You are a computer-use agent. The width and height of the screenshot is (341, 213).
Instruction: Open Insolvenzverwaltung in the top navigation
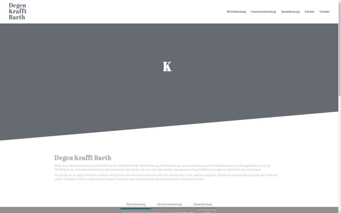point(263,12)
